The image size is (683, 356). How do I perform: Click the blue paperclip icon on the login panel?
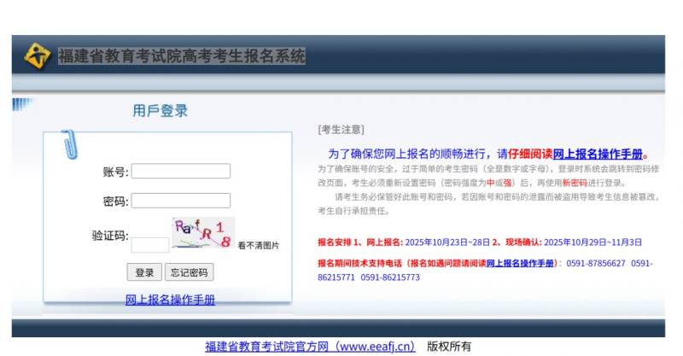click(x=67, y=144)
